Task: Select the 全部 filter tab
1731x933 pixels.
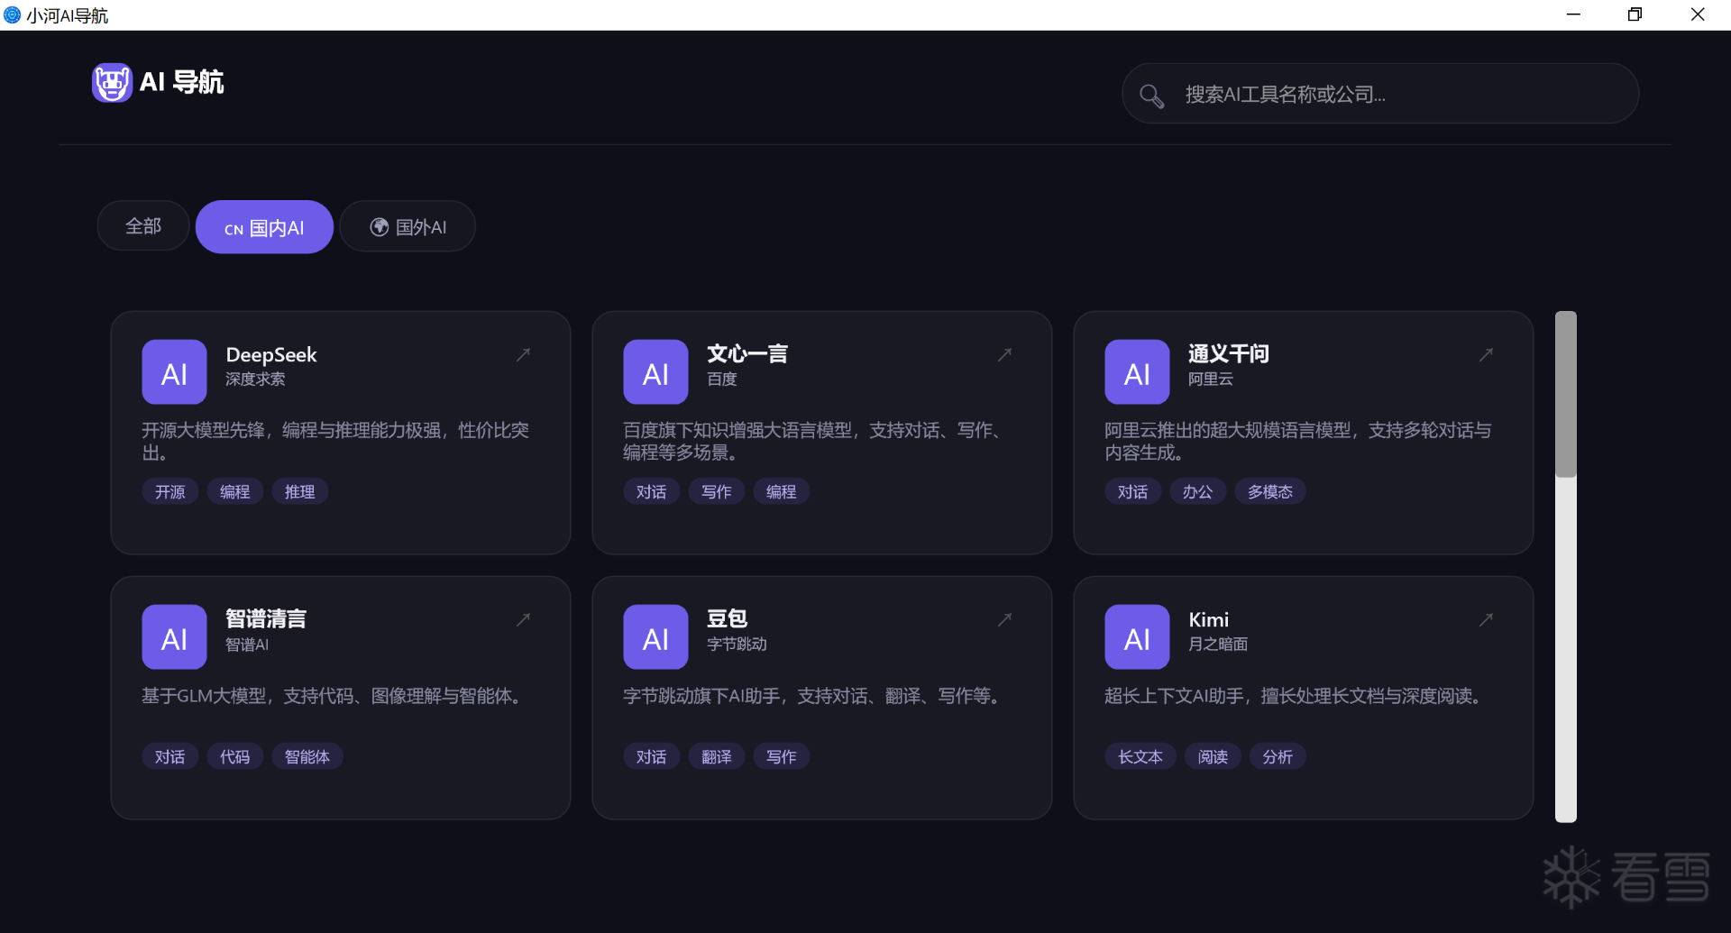Action: pyautogui.click(x=143, y=226)
